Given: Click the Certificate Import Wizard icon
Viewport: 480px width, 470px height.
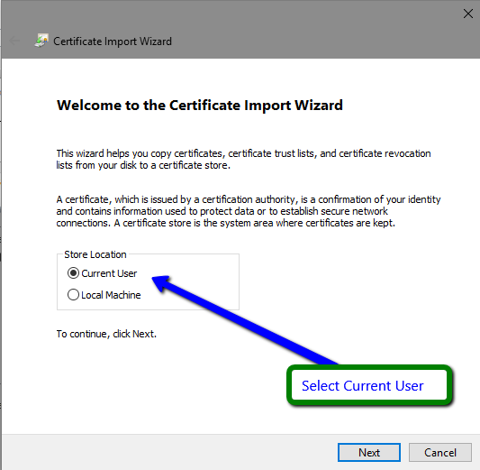Looking at the screenshot, I should (x=41, y=41).
